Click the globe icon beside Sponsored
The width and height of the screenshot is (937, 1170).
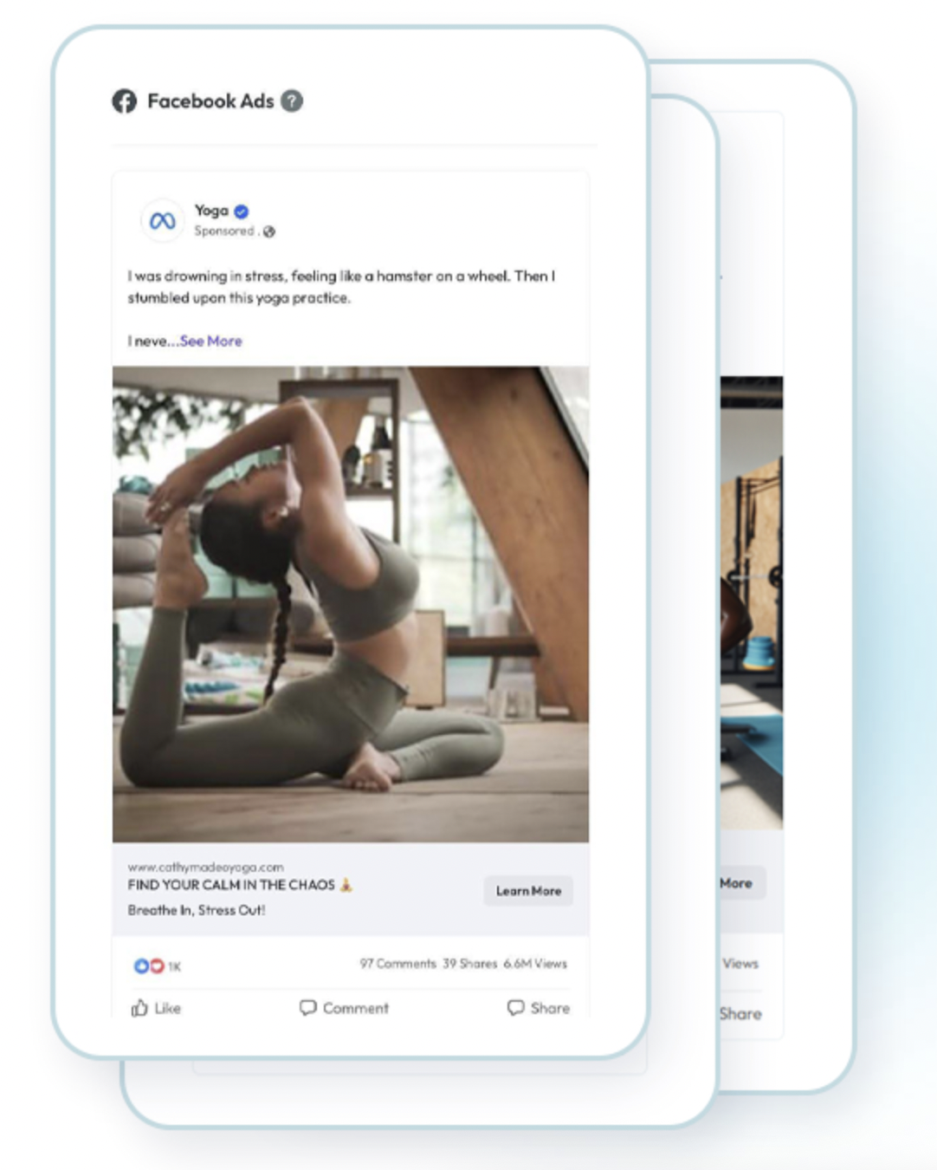269,231
